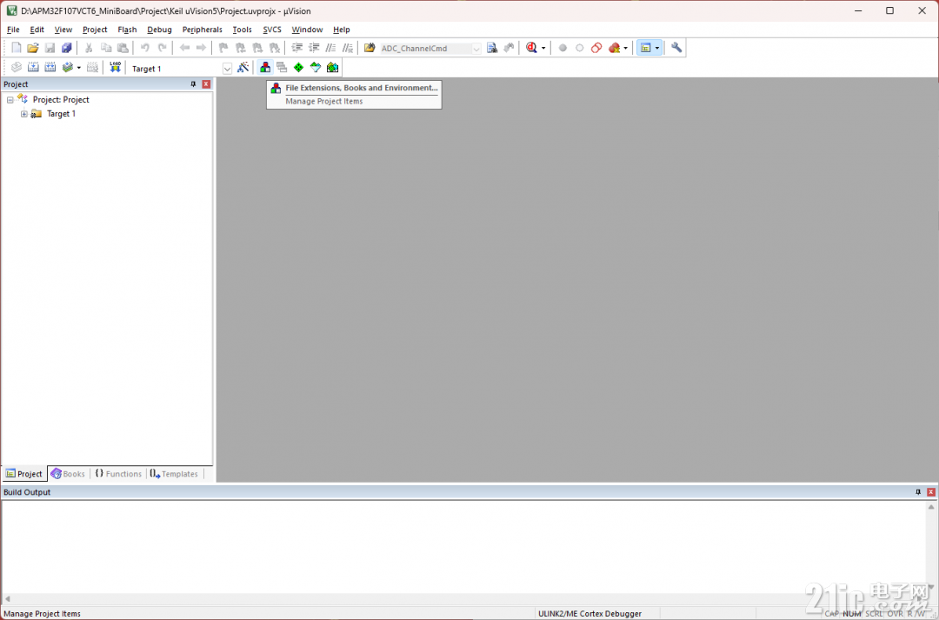Click the Comment selection icon
The image size is (939, 620).
coord(330,48)
